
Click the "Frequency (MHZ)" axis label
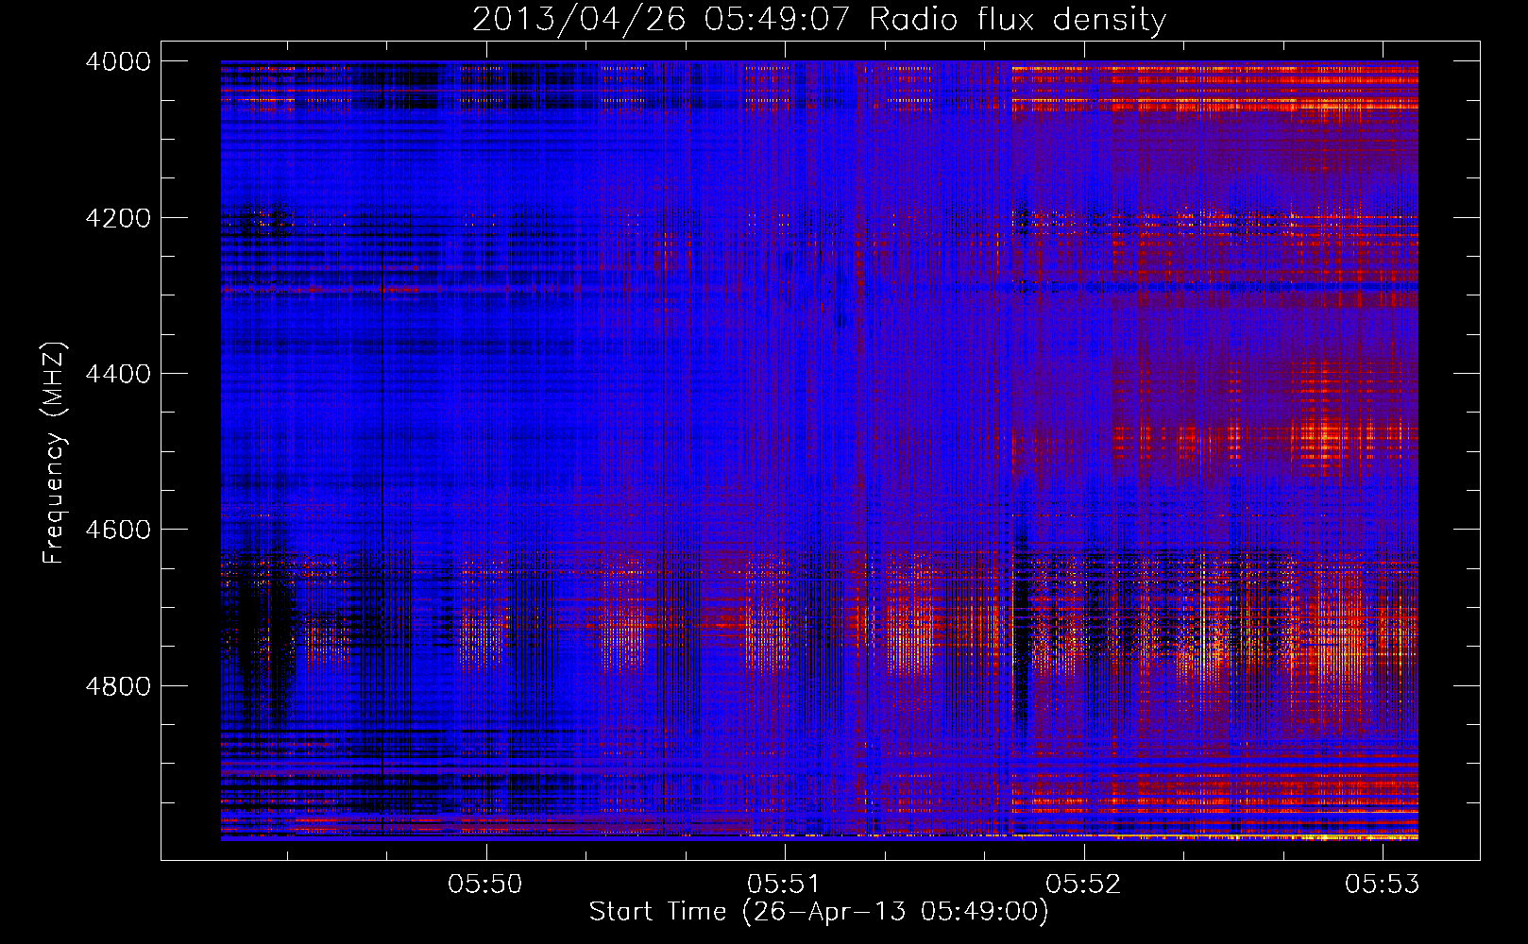[x=55, y=453]
